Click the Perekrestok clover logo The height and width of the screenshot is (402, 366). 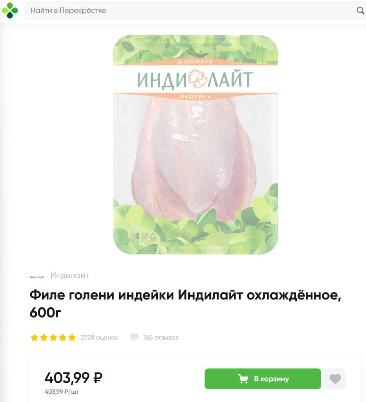click(10, 11)
